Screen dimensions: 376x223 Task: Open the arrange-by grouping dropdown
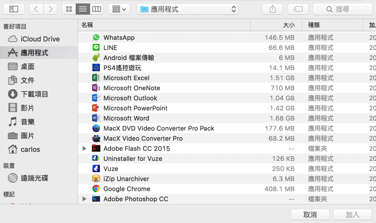click(119, 9)
